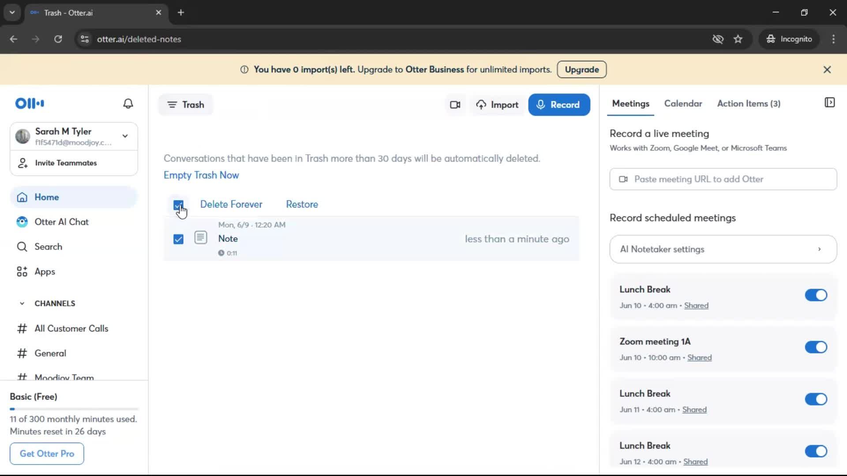The height and width of the screenshot is (476, 847).
Task: Click the info icon in the banner
Action: (x=244, y=70)
